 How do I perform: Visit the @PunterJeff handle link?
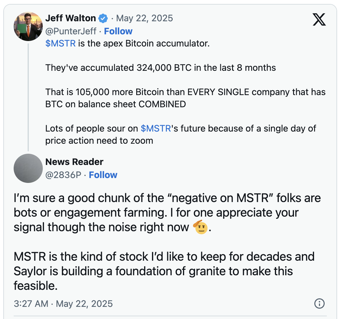pos(71,31)
